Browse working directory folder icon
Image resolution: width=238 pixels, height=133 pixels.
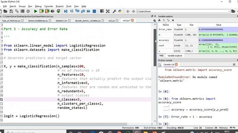click(233, 11)
